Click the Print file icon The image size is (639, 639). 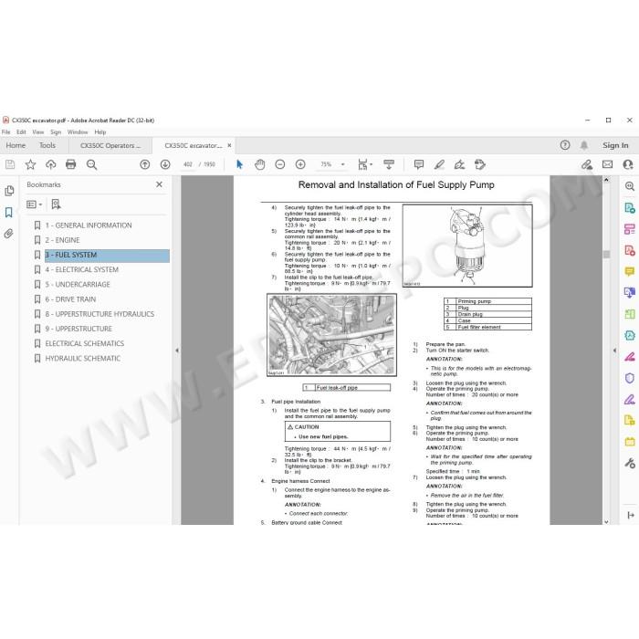tap(71, 164)
